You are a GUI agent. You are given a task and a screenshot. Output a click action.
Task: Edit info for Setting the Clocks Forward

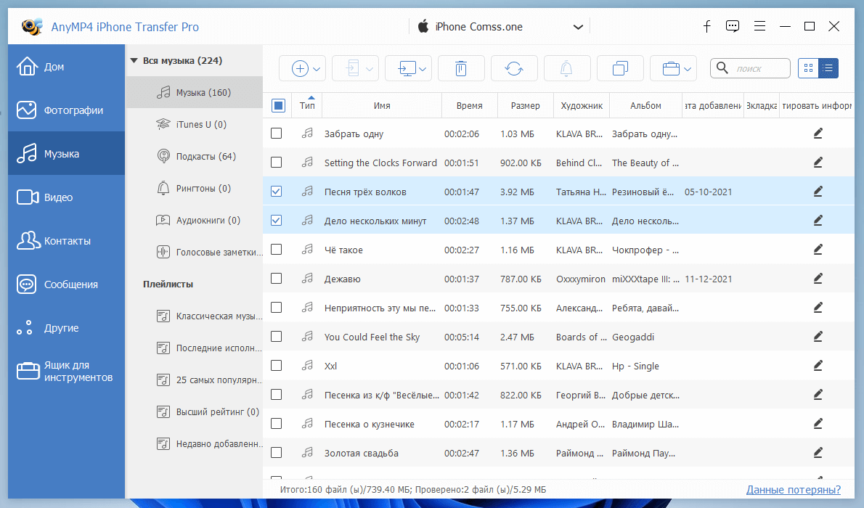818,163
